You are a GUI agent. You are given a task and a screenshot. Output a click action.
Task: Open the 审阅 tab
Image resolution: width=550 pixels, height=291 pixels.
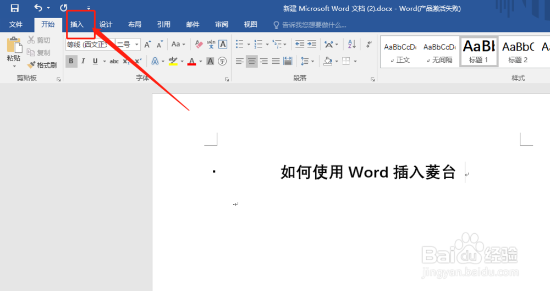click(221, 24)
